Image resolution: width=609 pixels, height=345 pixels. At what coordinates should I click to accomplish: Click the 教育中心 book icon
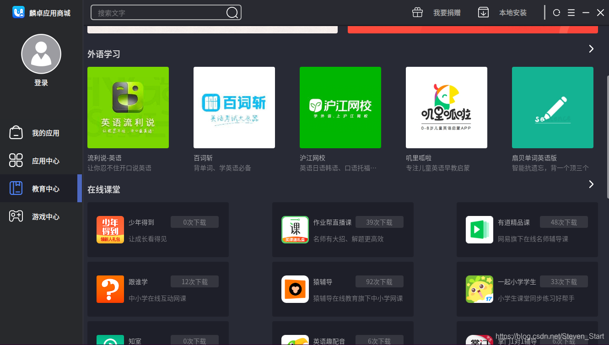tap(16, 188)
